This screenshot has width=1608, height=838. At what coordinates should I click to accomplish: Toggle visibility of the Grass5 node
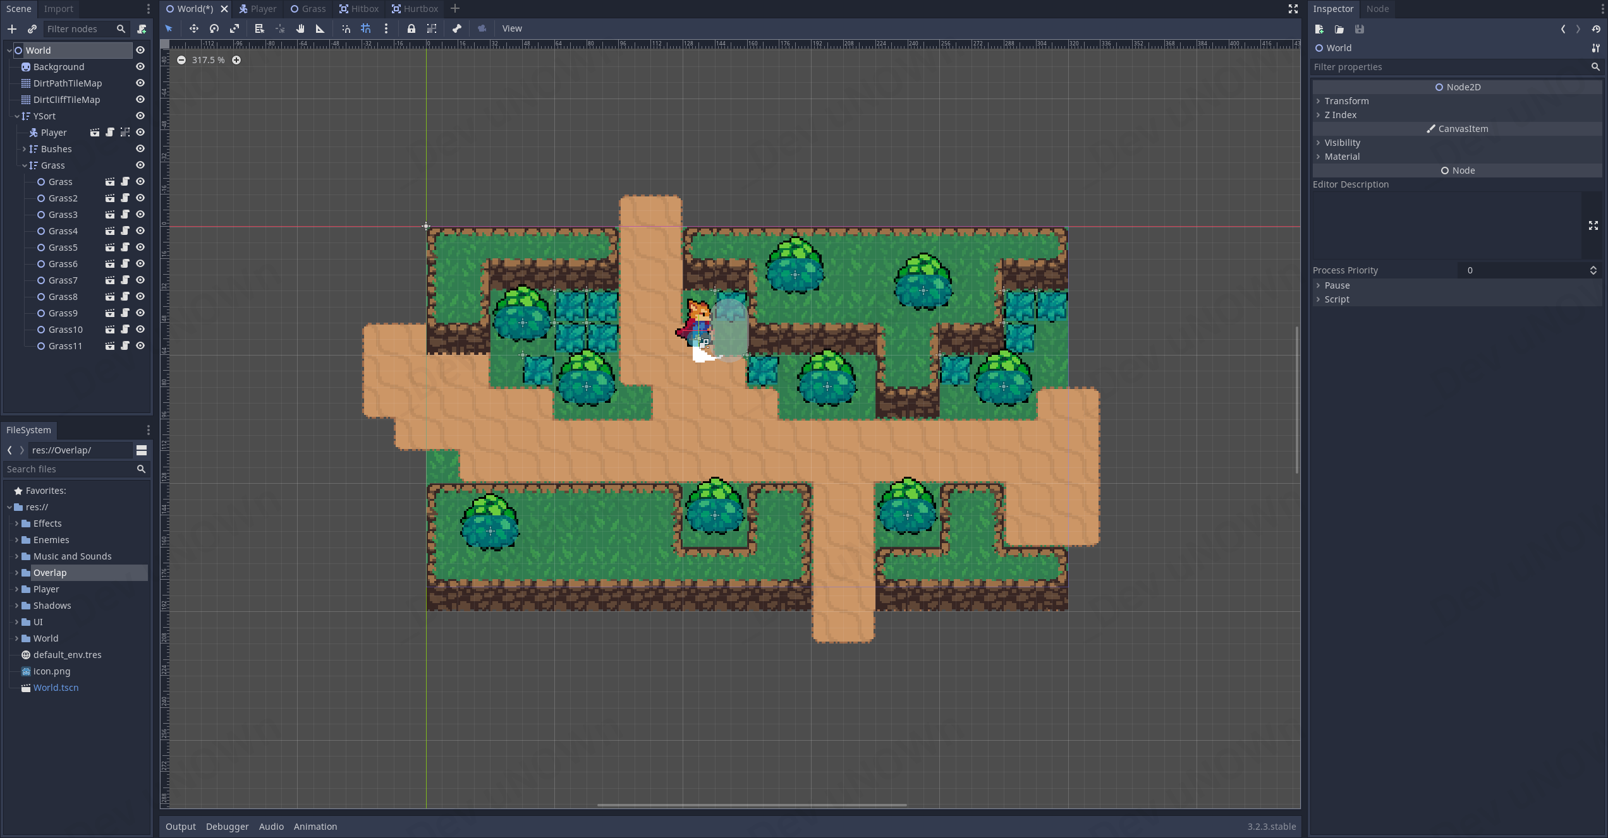click(x=140, y=248)
